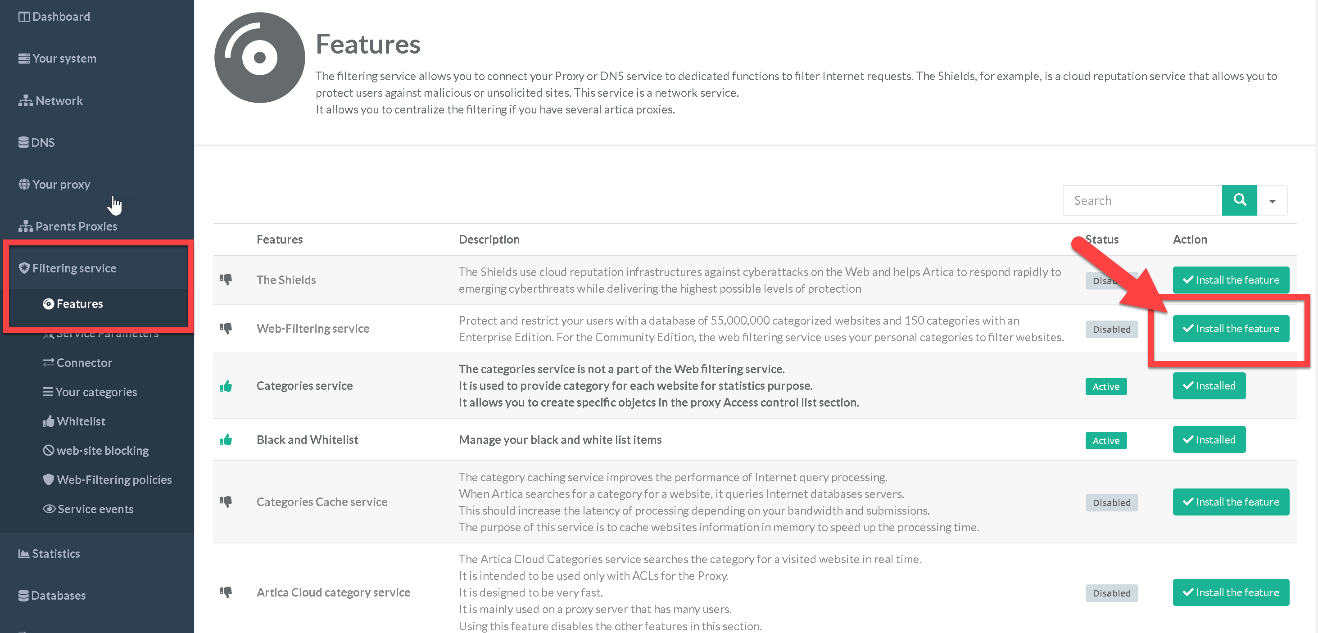
Task: Collapse the Filtering service sidebar section
Action: [x=74, y=268]
